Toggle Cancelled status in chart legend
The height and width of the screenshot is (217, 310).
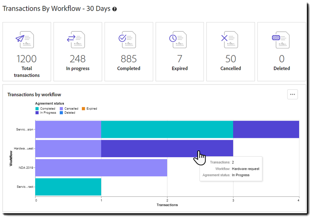tap(70, 109)
